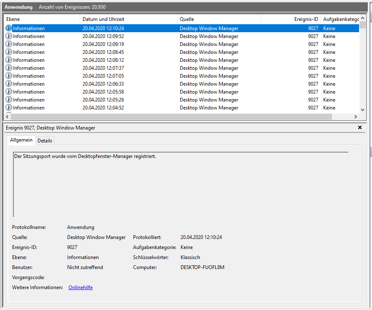Click the Protokollname value Anwendung

pyautogui.click(x=80, y=227)
